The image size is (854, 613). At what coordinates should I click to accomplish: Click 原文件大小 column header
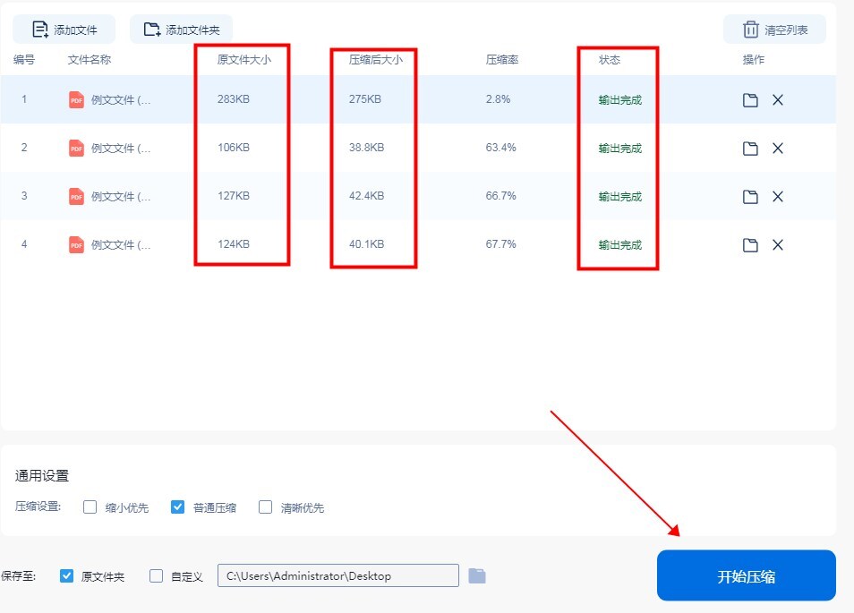click(243, 60)
